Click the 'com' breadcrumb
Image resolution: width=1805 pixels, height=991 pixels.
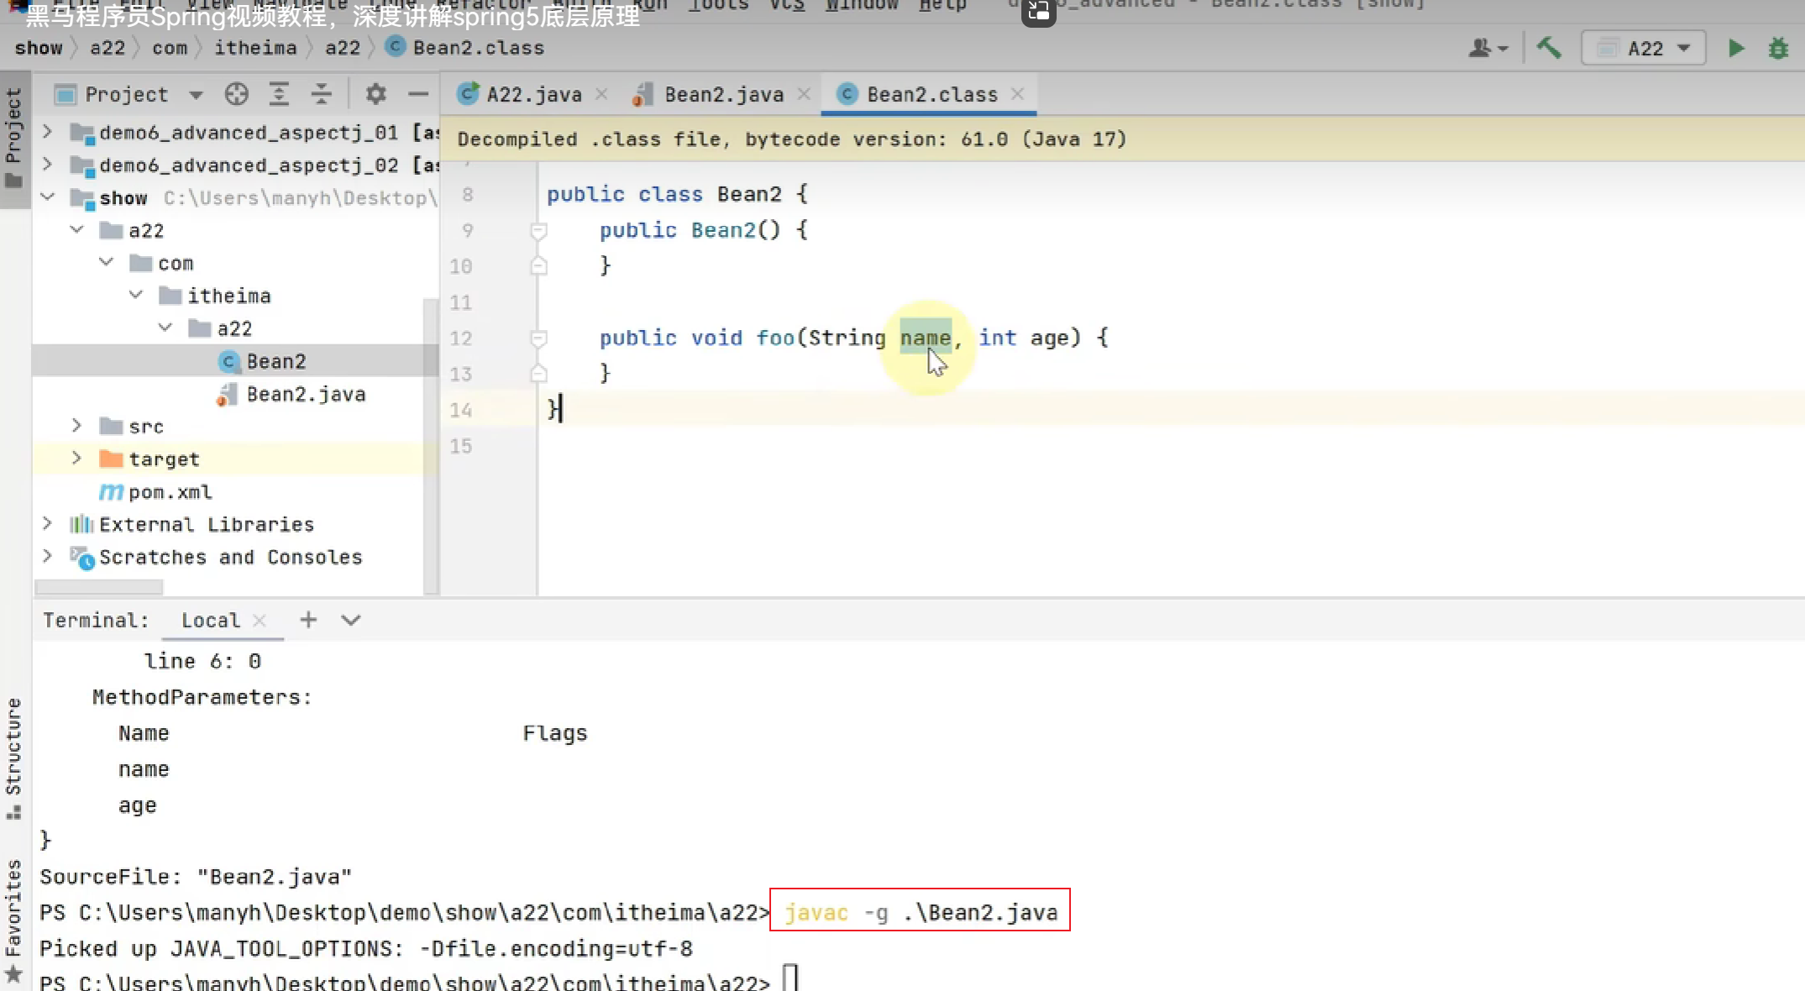point(170,48)
